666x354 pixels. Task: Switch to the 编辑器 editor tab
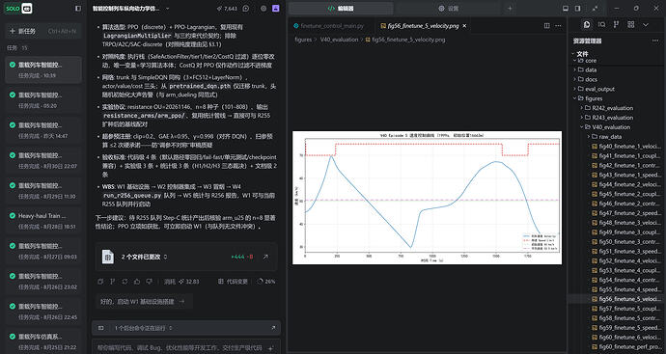coord(341,9)
